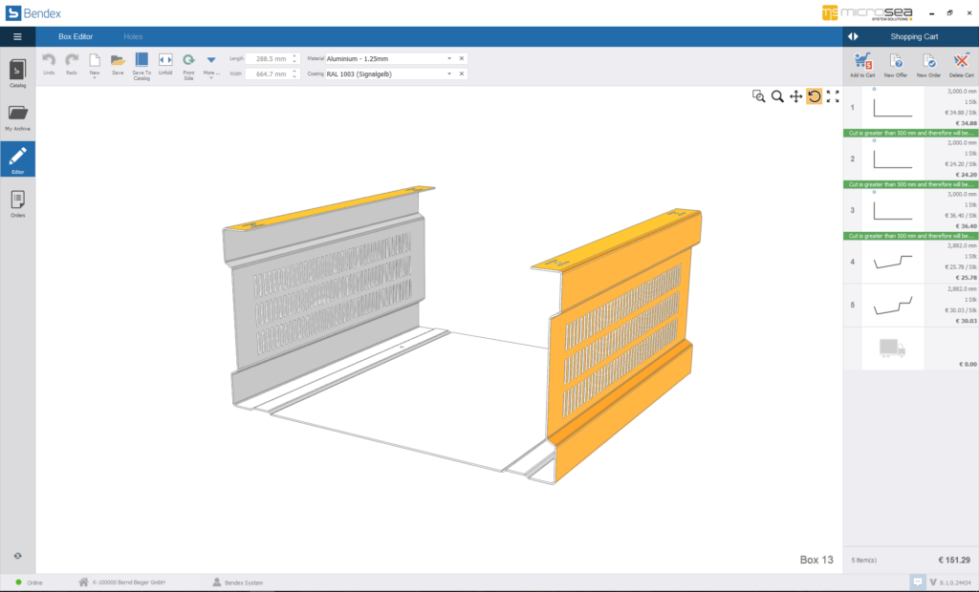979x592 pixels.
Task: Open the Catalog from the sidebar
Action: 17,73
